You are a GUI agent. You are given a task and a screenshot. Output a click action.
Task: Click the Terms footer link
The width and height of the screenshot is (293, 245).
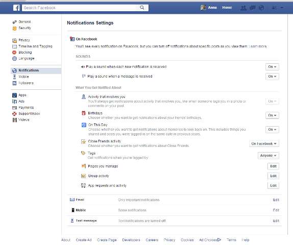click(x=231, y=240)
